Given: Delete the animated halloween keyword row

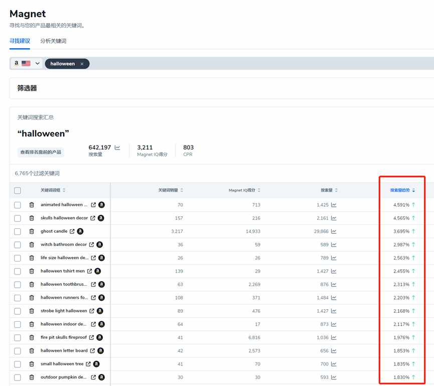Looking at the screenshot, I should 32,205.
